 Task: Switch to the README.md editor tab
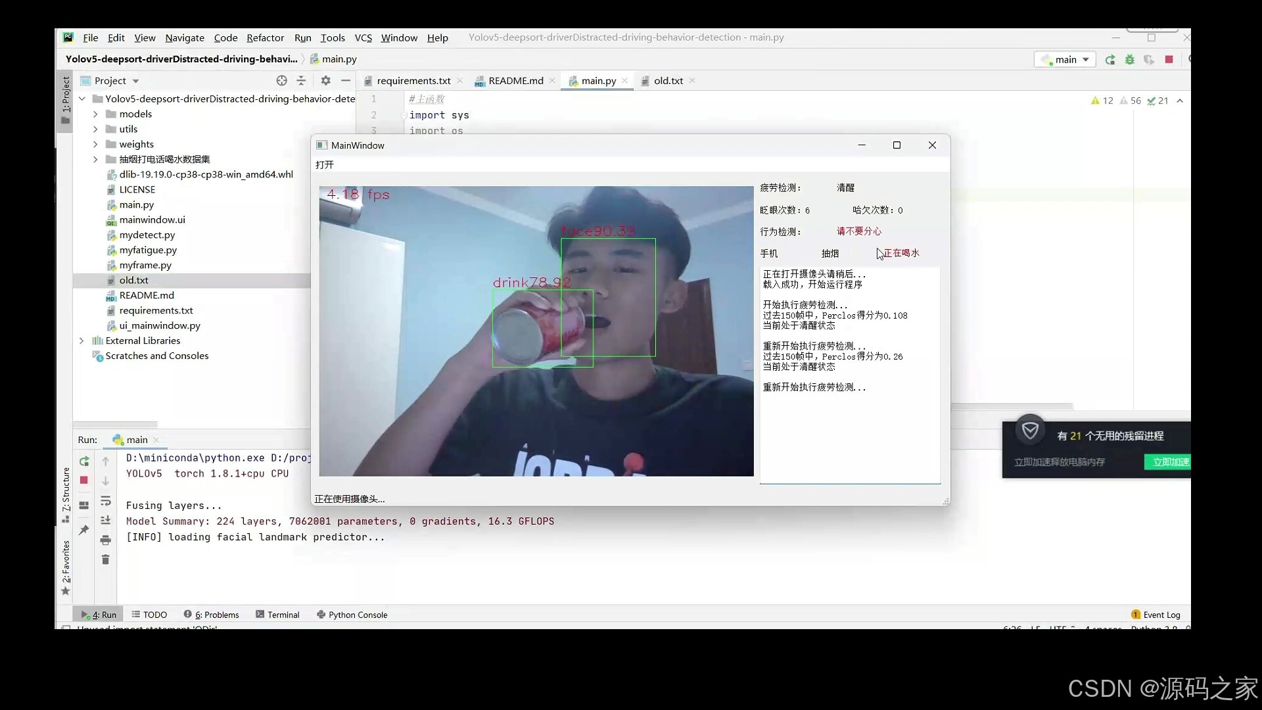(515, 80)
